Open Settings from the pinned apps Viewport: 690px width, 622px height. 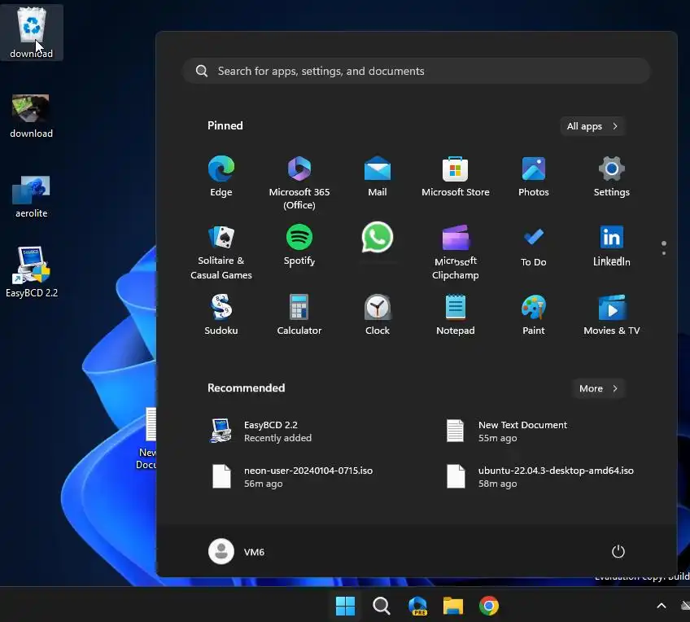coord(611,176)
